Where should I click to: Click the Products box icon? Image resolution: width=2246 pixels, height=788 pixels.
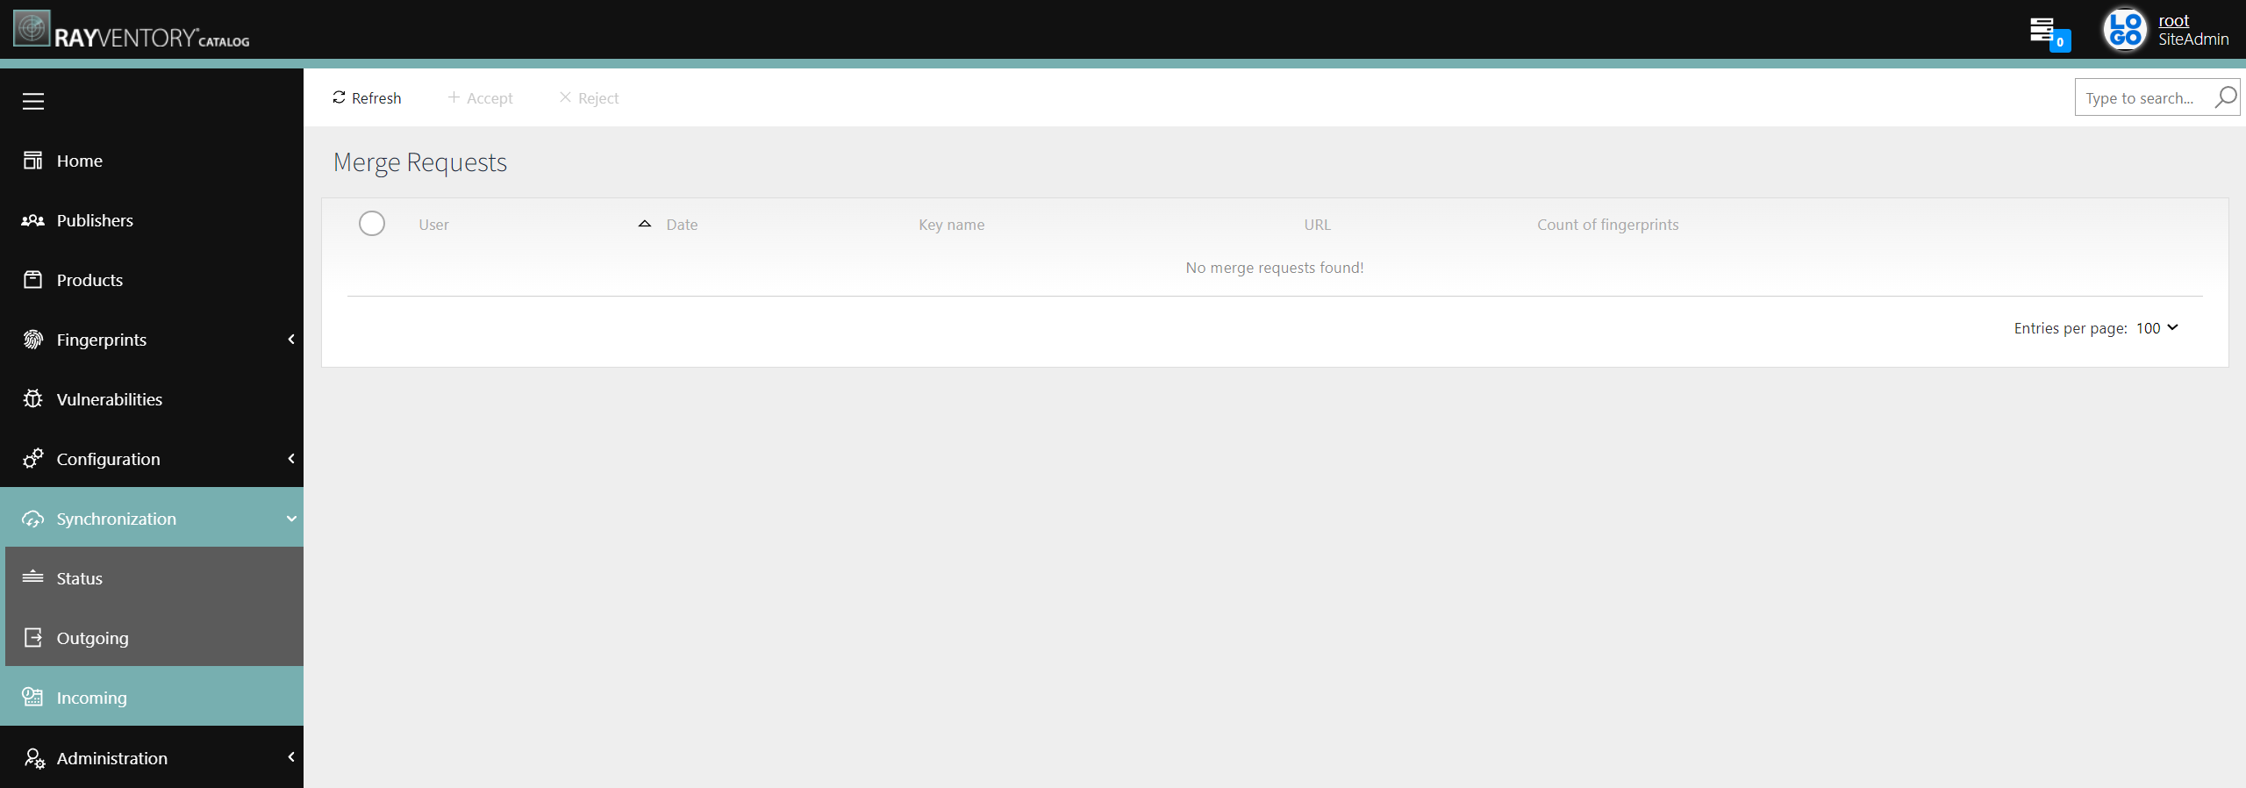[x=33, y=280]
